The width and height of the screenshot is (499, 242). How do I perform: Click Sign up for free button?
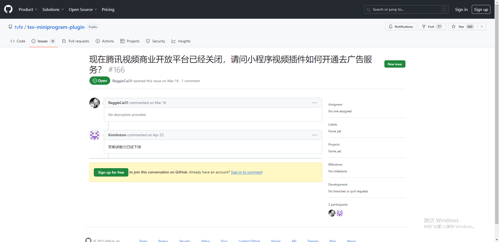tap(111, 172)
